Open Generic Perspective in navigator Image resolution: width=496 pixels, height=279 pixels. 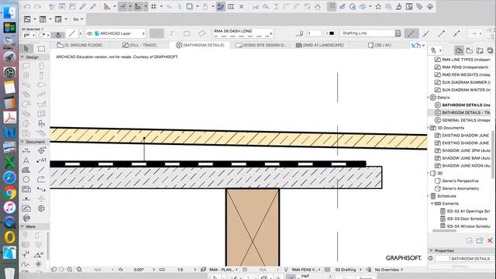pyautogui.click(x=456, y=181)
